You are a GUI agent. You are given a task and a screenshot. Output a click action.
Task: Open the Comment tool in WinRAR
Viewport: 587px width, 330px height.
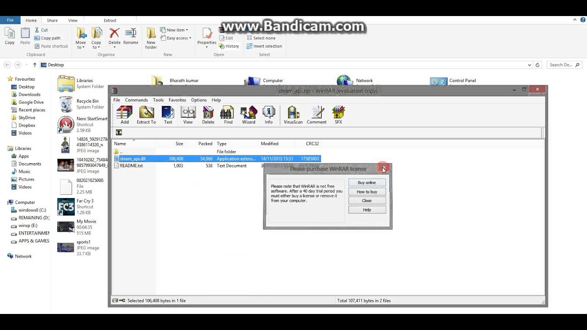(316, 115)
